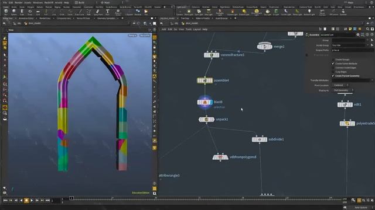The image size is (375, 210).
Task: Open Pivot Location dropdown
Action: [341, 85]
